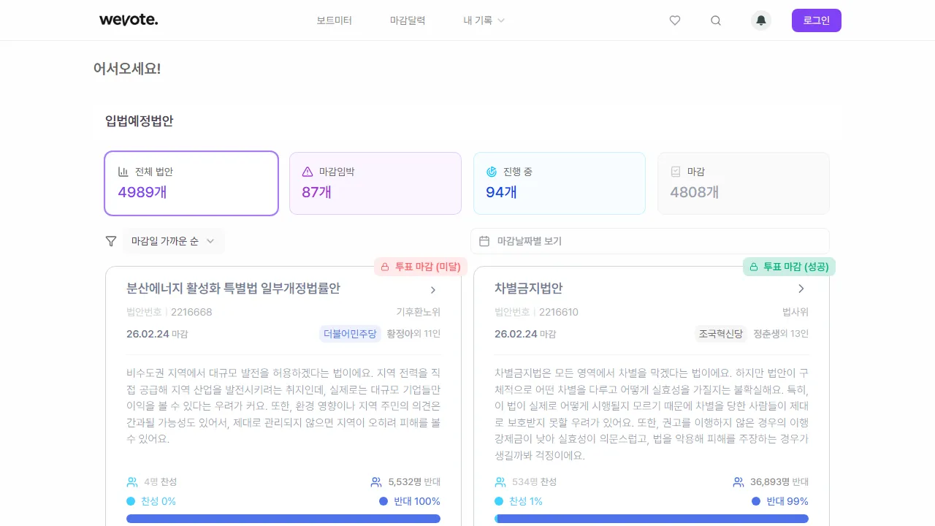Click the warning icon on 마감임박 card
The width and height of the screenshot is (935, 526).
(x=307, y=171)
